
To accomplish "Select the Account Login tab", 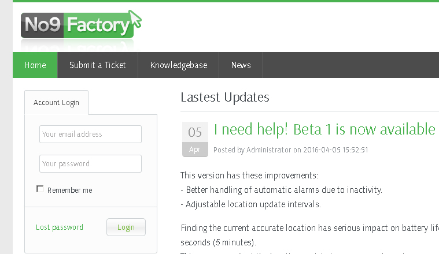I will pos(56,103).
